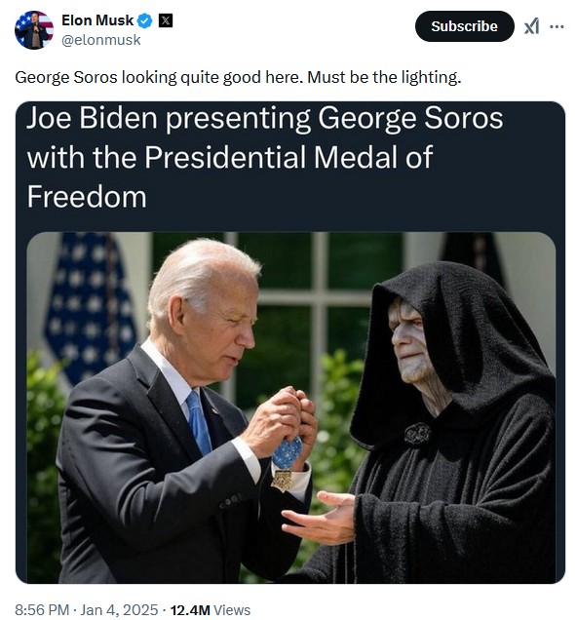Click the blue medal held in the photo
The image size is (577, 620).
(288, 454)
